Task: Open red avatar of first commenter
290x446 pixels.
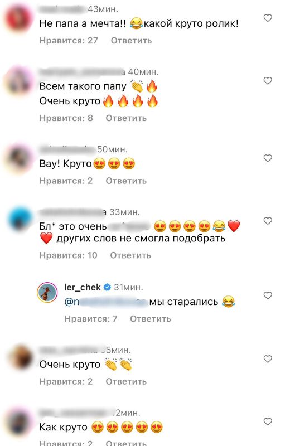Action: click(19, 18)
